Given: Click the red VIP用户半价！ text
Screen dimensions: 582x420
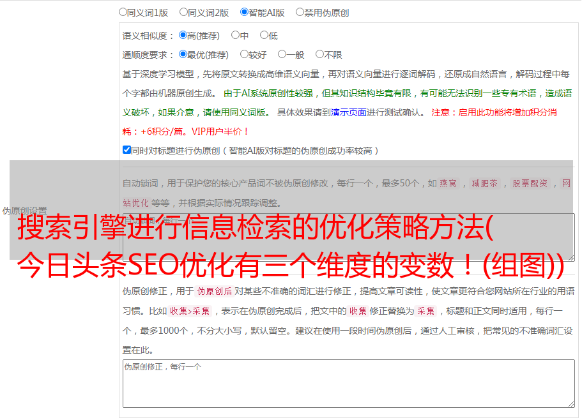Looking at the screenshot, I should [220, 131].
